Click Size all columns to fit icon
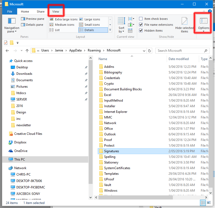 pyautogui.click(x=130, y=30)
